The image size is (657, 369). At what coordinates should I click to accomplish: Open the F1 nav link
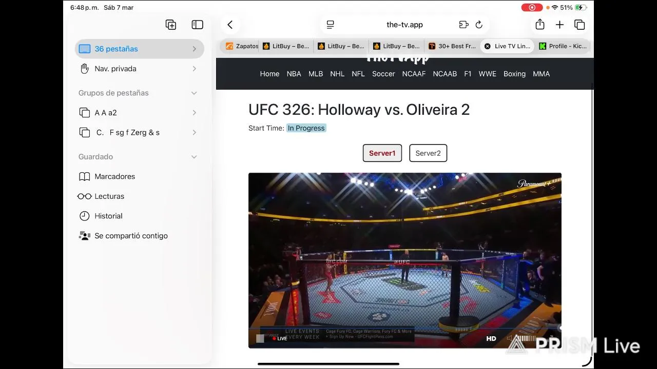[x=468, y=74]
